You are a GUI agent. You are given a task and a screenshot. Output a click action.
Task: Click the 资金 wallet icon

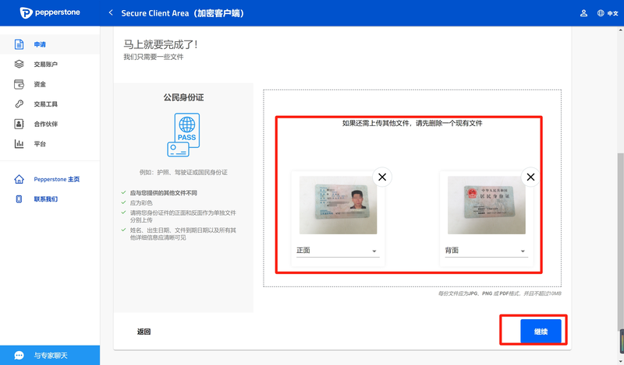19,84
